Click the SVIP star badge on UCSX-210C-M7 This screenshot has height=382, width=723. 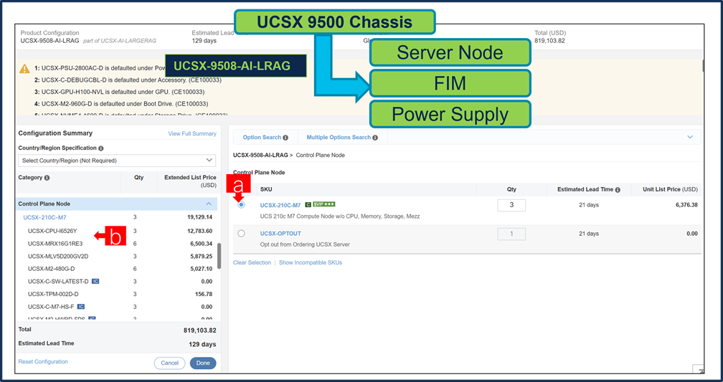[323, 204]
